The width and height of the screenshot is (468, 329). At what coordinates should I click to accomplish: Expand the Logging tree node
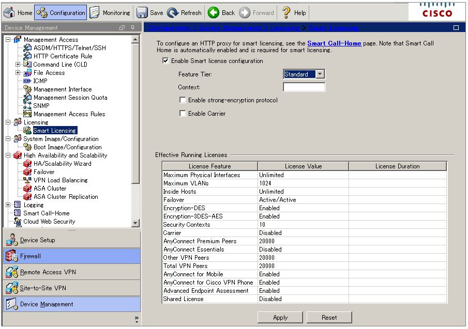[8, 205]
